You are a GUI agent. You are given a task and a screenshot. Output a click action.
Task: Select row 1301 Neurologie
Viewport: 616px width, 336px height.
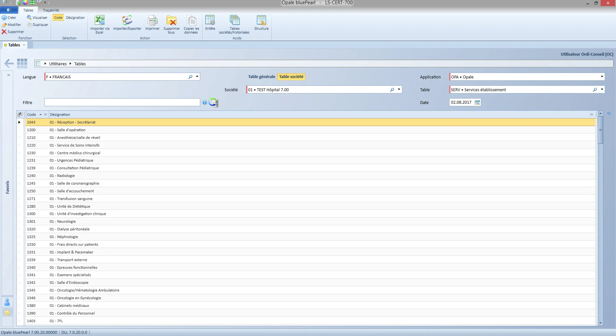(x=310, y=221)
